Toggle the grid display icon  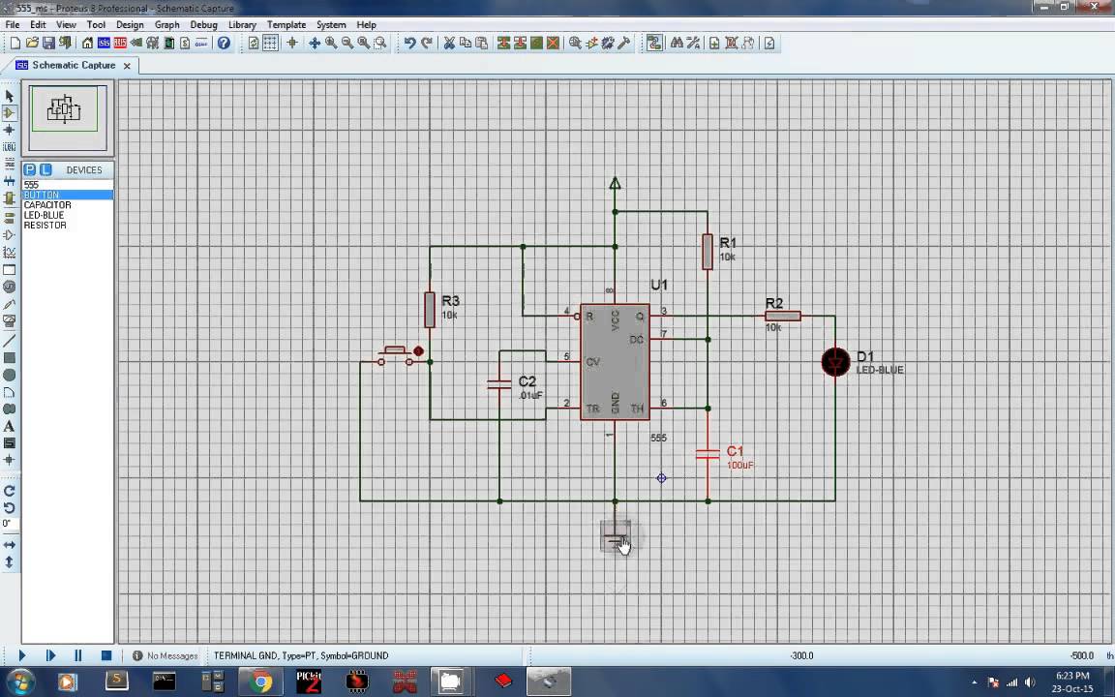pos(270,44)
